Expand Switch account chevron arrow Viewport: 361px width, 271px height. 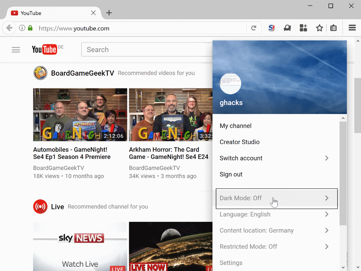(x=327, y=158)
